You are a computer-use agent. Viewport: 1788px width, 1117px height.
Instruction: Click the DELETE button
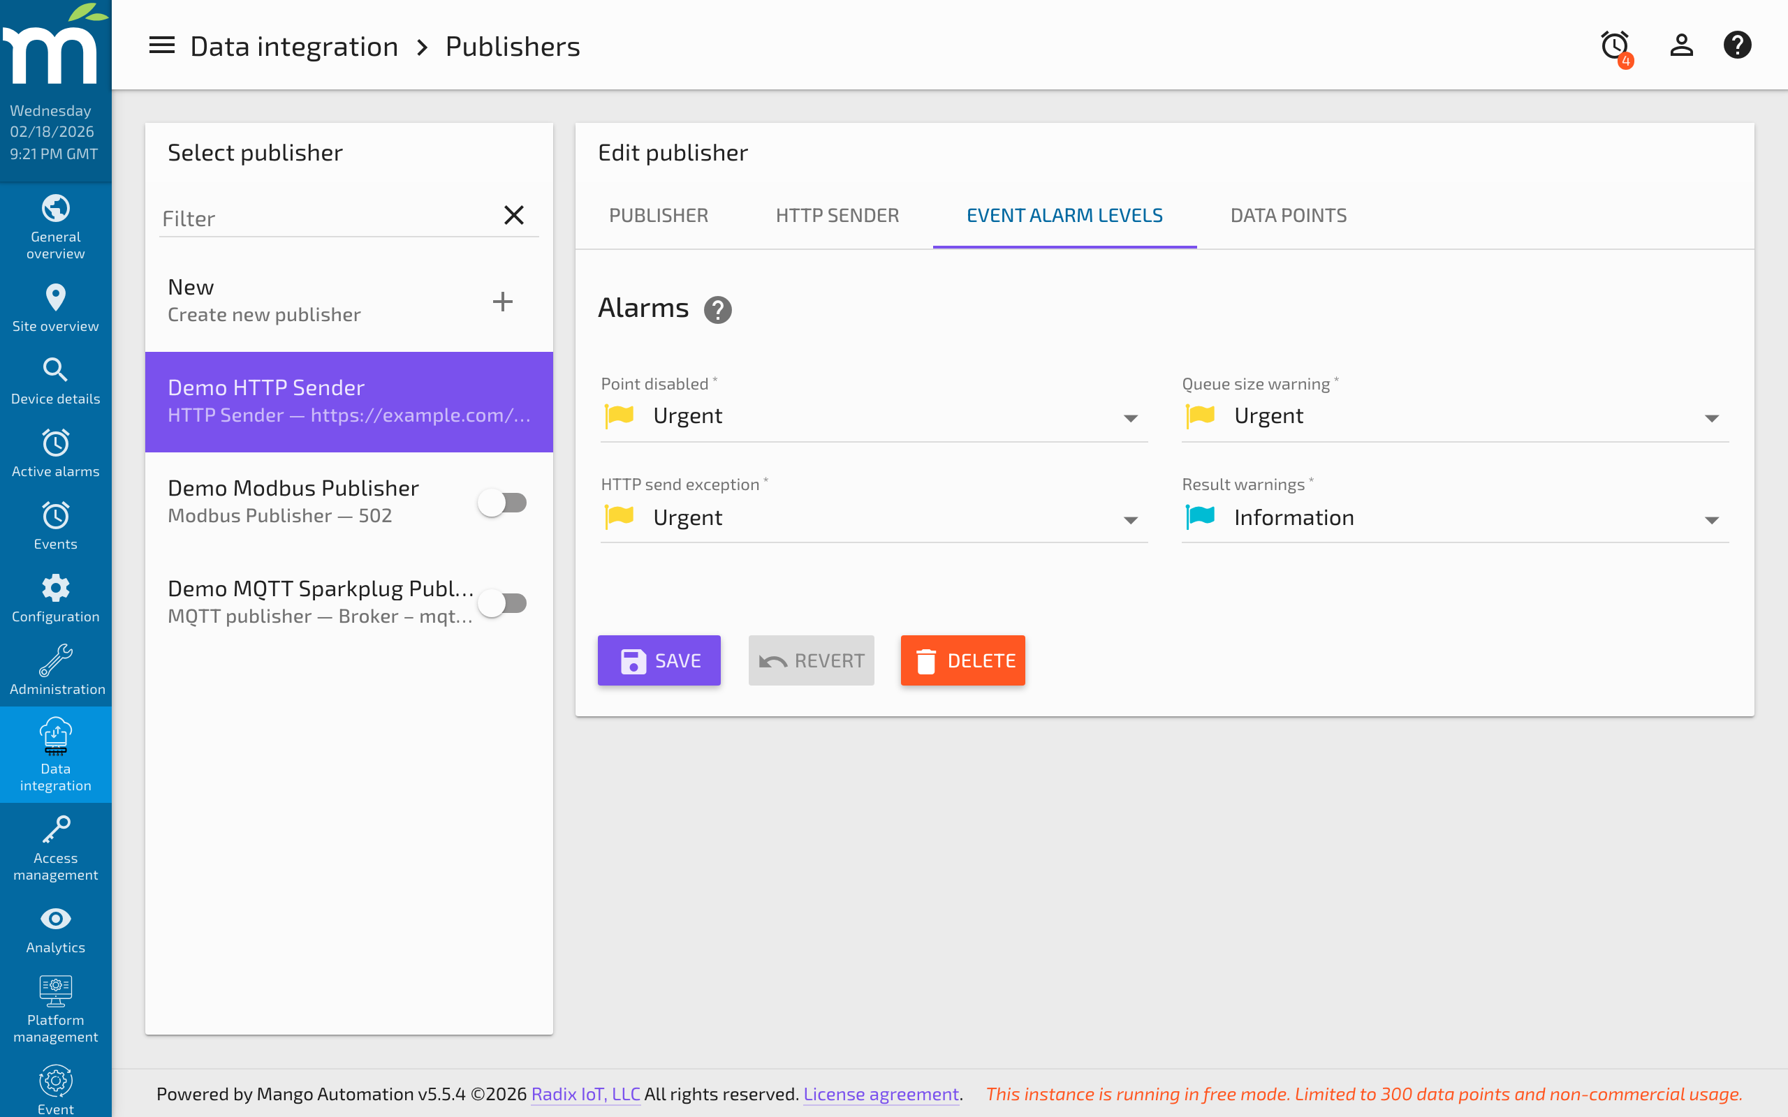[962, 660]
